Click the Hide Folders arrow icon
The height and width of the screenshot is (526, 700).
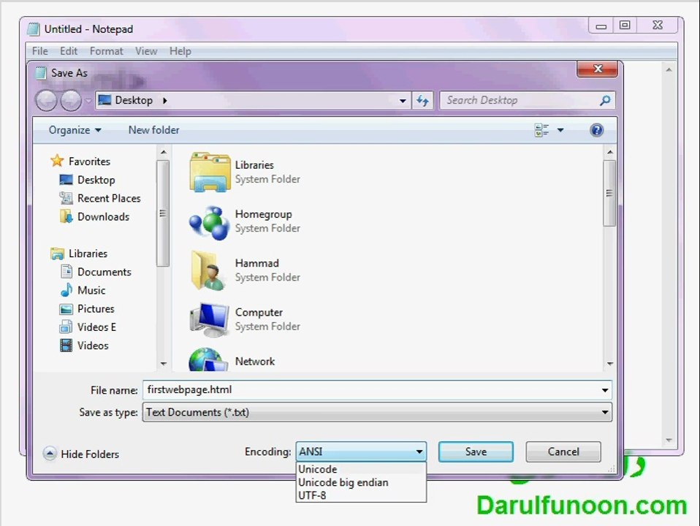[x=50, y=454]
